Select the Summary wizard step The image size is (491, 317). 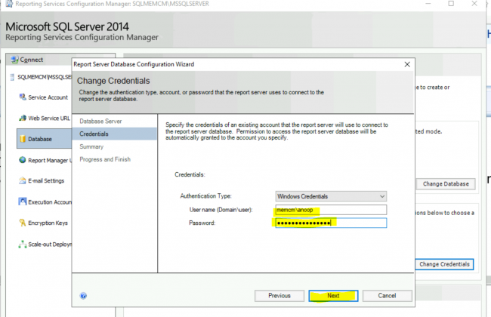coord(91,146)
